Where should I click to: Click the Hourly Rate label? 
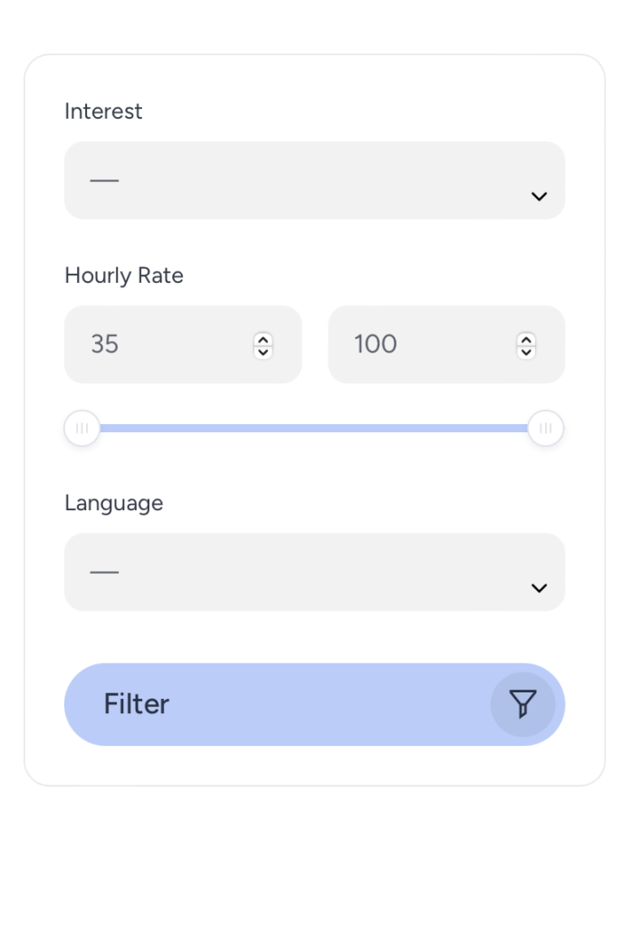point(124,275)
